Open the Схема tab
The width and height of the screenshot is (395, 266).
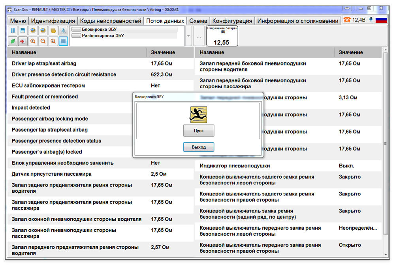(198, 21)
